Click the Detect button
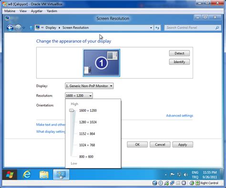The width and height of the screenshot is (226, 188). [x=179, y=53]
